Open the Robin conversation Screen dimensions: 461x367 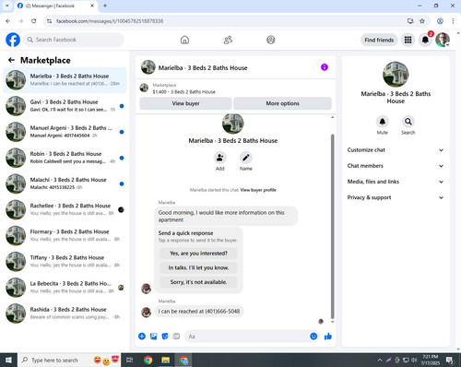[65, 158]
